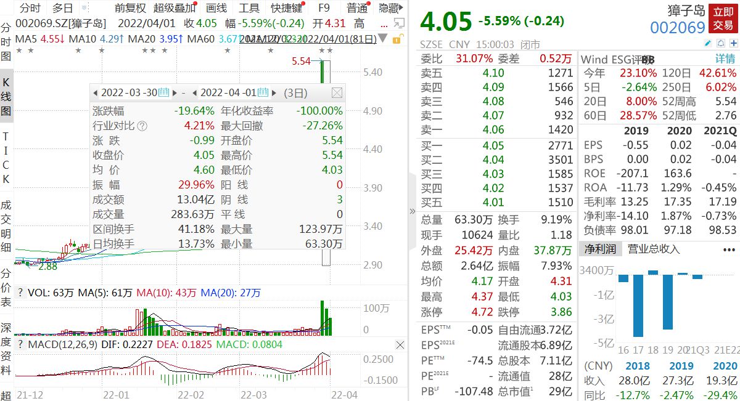740x401 pixels.
Task: Step start date forward with right arrow
Action: [175, 93]
